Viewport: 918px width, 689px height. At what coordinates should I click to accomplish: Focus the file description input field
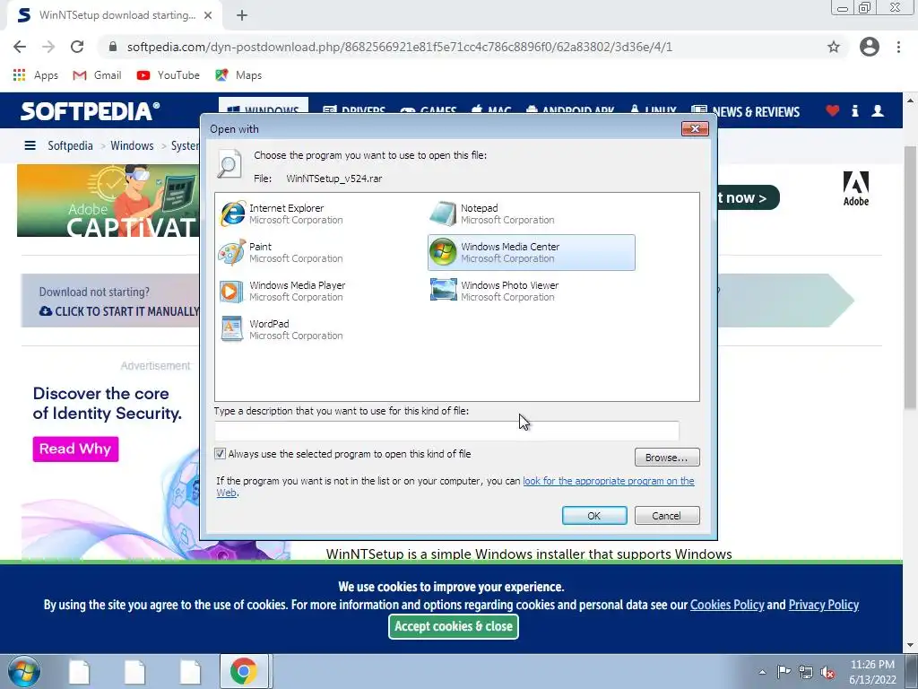click(x=446, y=431)
